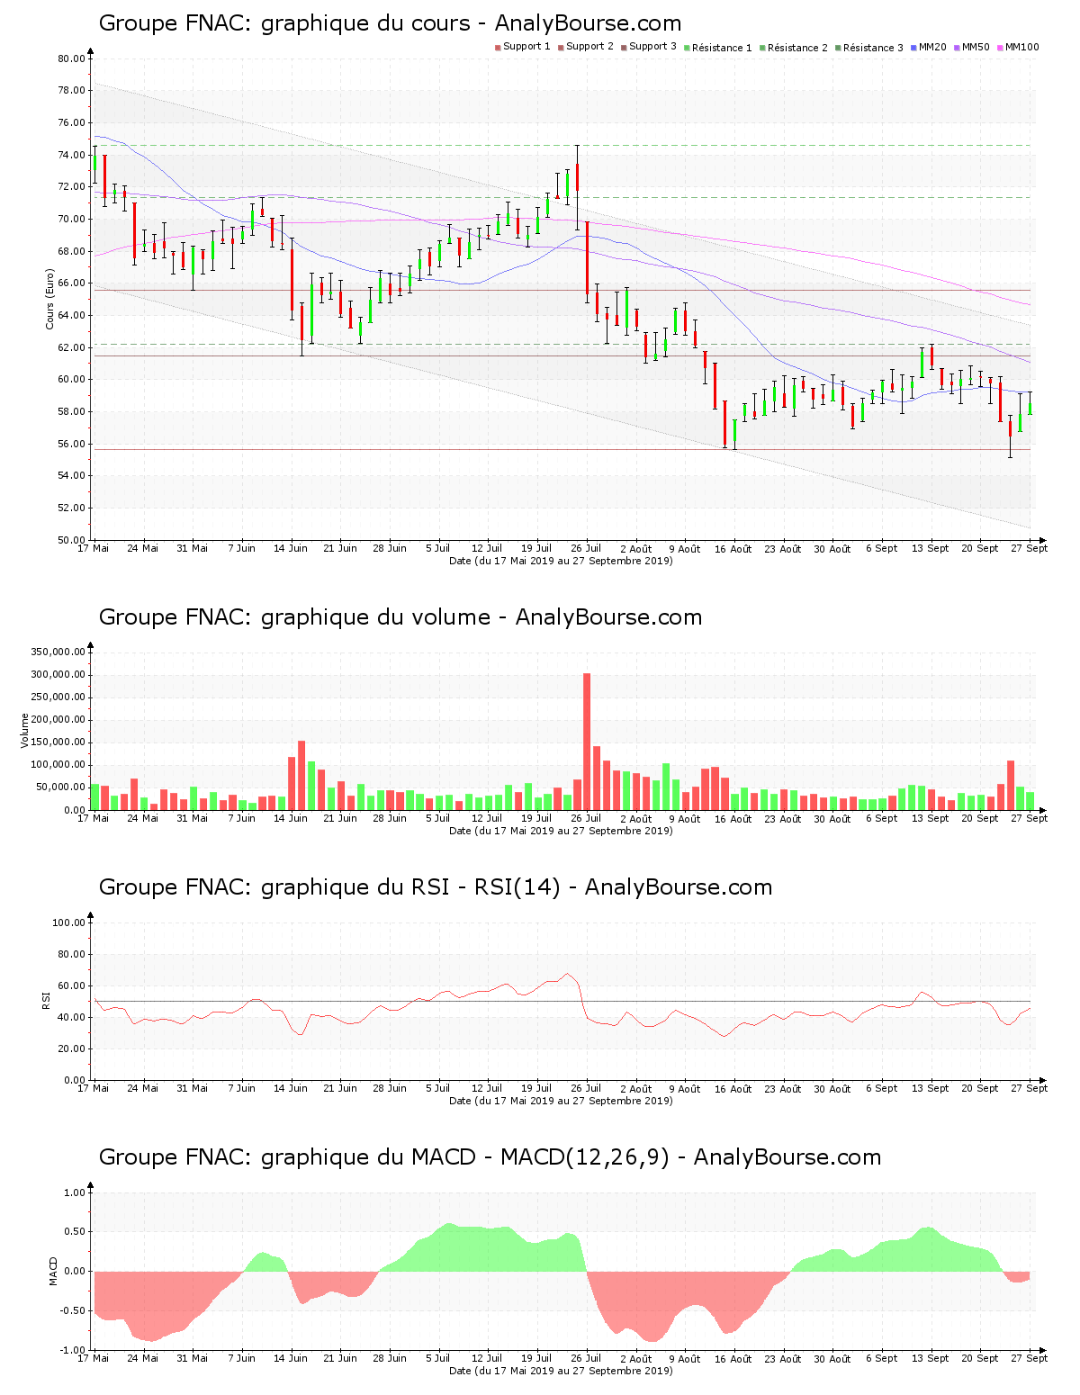Select the 'Support 3' legend label
1080x1395 pixels.
(x=652, y=47)
